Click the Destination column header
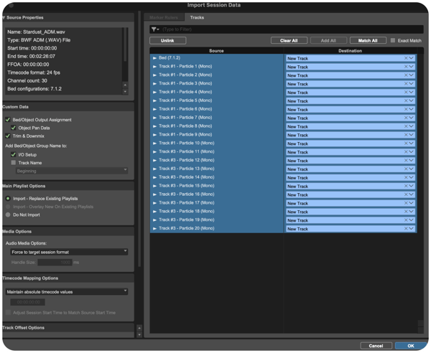431x353 pixels. click(x=350, y=51)
